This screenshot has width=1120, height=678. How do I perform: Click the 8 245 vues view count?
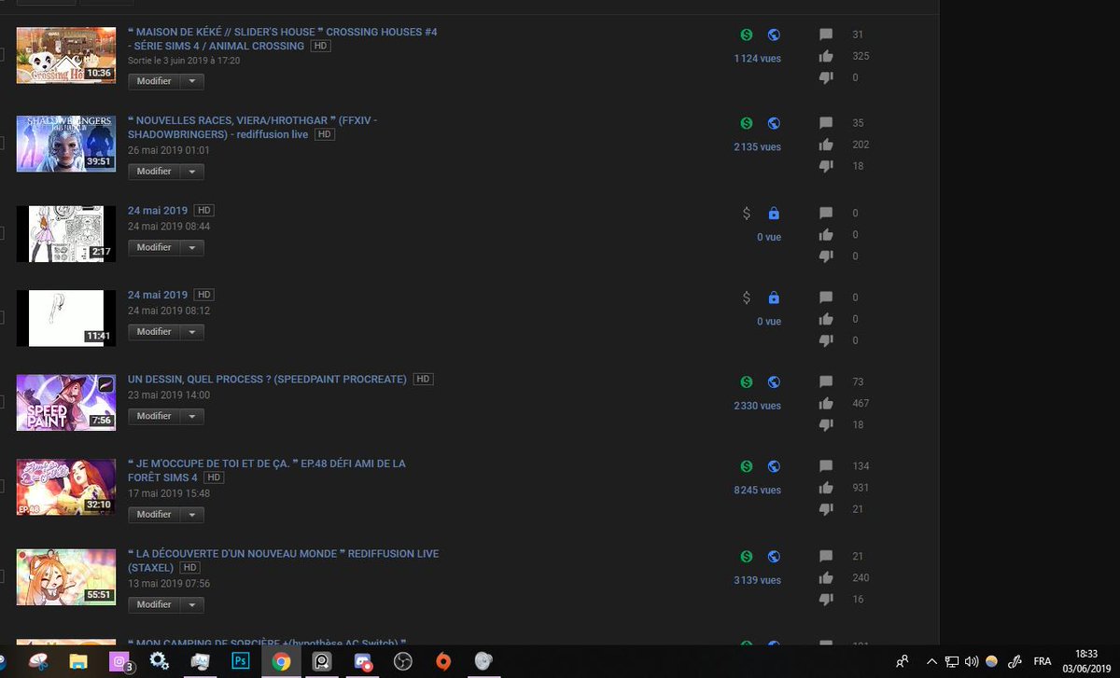757,490
